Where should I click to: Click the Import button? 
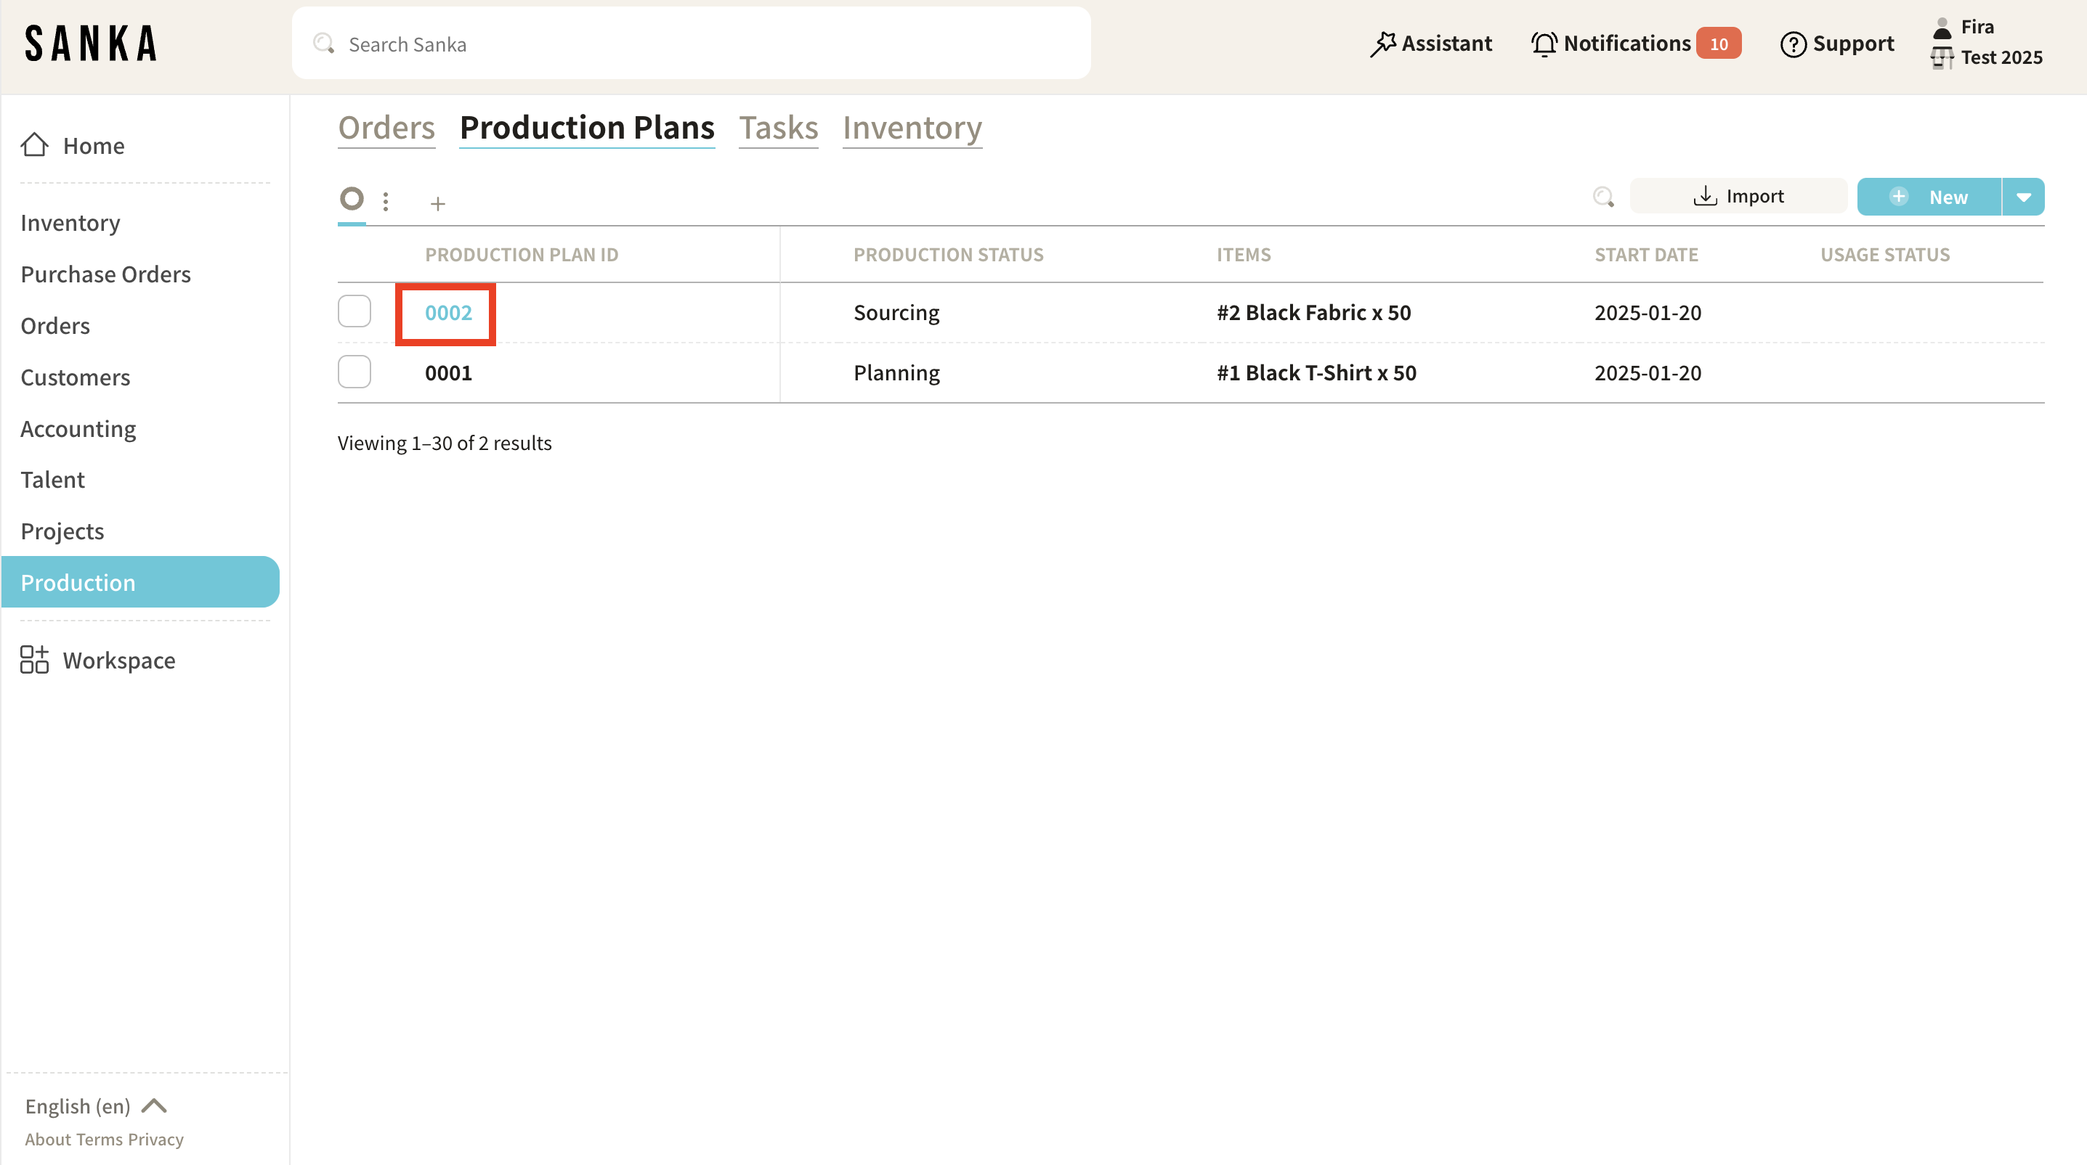pos(1738,197)
